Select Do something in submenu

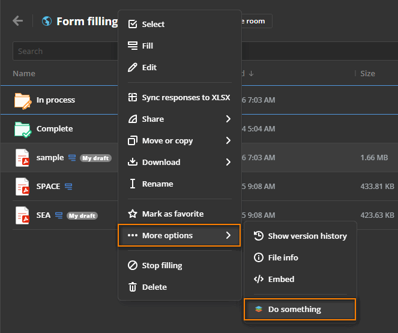(x=300, y=309)
